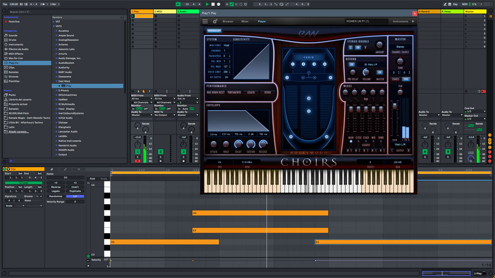Viewport: 495px width, 278px height.
Task: Click the Release envelope knob
Action: coord(263,144)
